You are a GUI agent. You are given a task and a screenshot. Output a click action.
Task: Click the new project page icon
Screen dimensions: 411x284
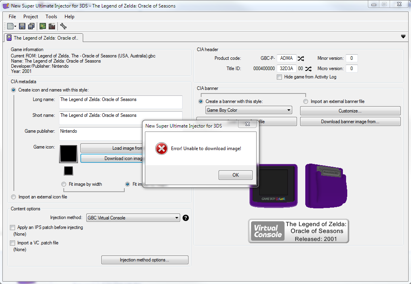(x=10, y=26)
